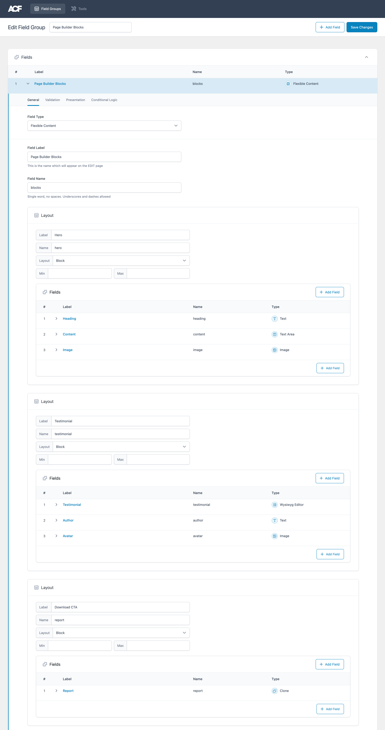Open the Author field link
This screenshot has width=385, height=730.
(x=68, y=520)
